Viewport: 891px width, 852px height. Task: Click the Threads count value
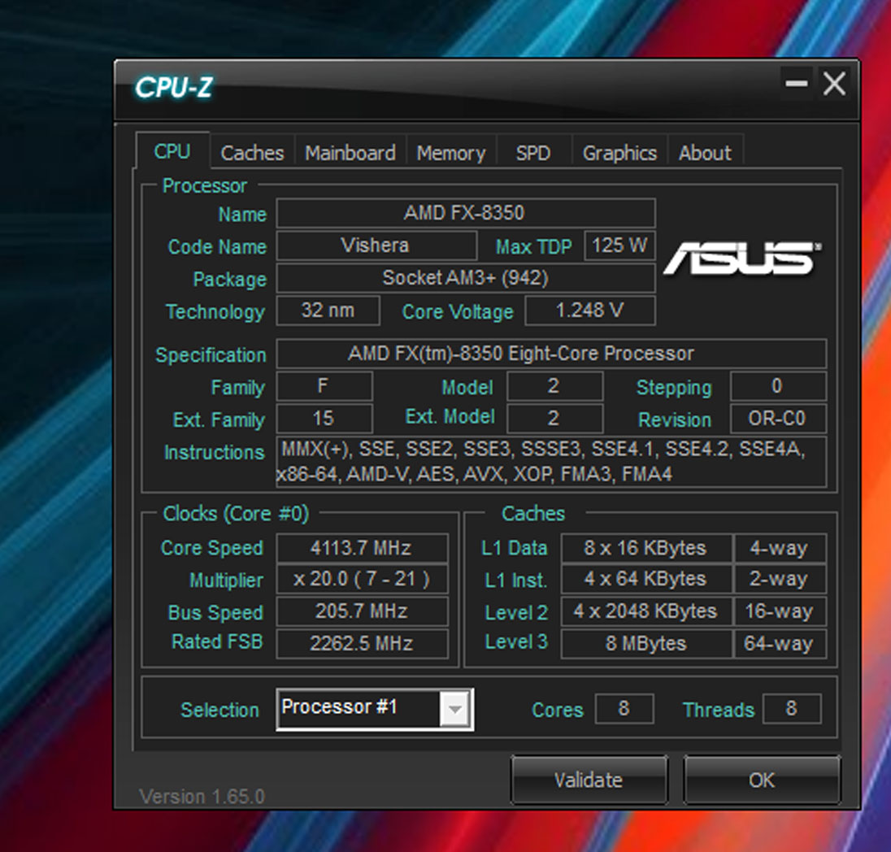(x=792, y=709)
